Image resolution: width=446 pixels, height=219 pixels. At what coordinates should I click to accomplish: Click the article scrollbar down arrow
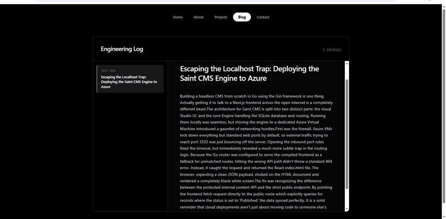(347, 209)
